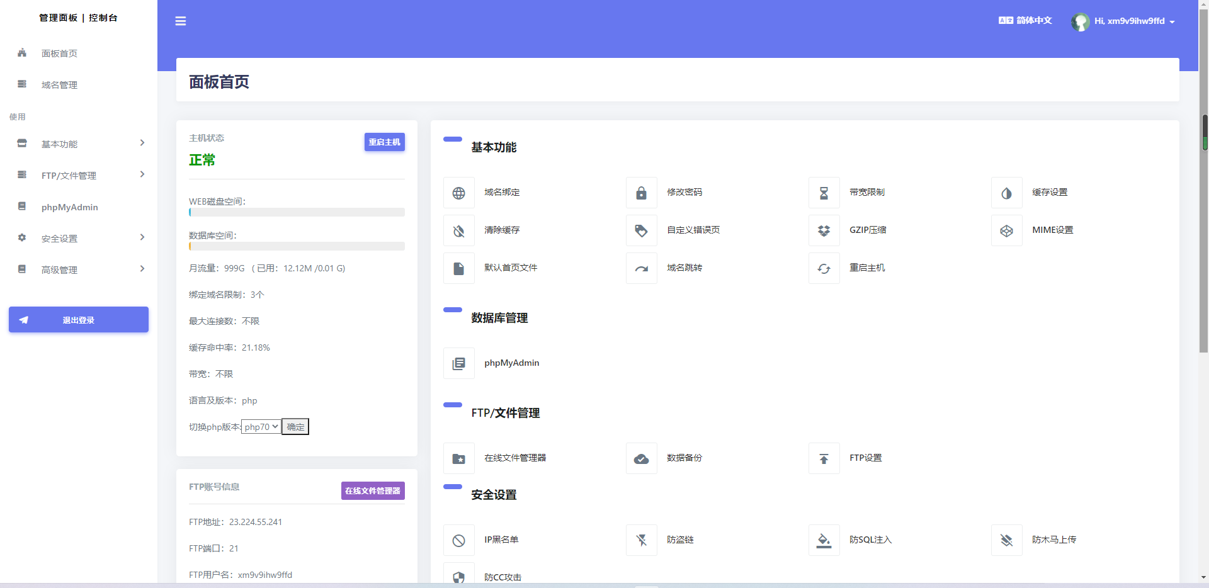Open the php70 version dropdown
The height and width of the screenshot is (588, 1209).
261,427
